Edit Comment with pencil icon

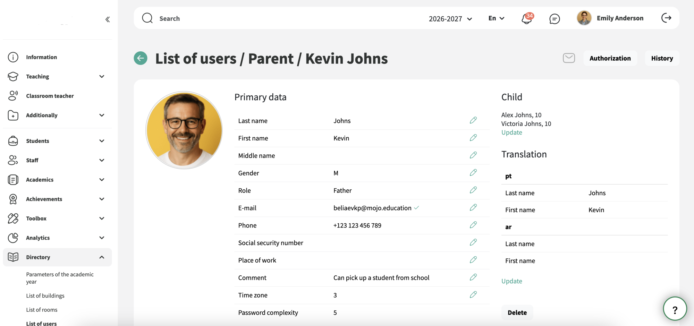click(473, 277)
